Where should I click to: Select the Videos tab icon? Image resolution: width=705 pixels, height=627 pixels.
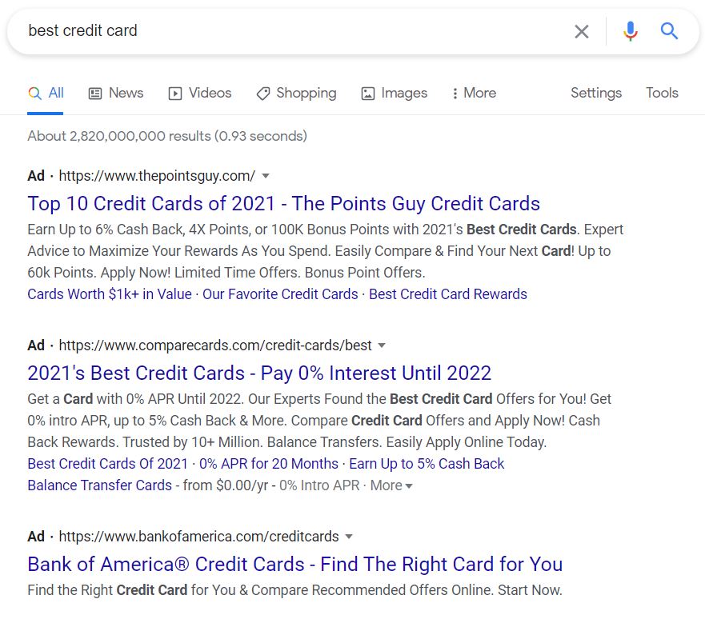pos(174,93)
